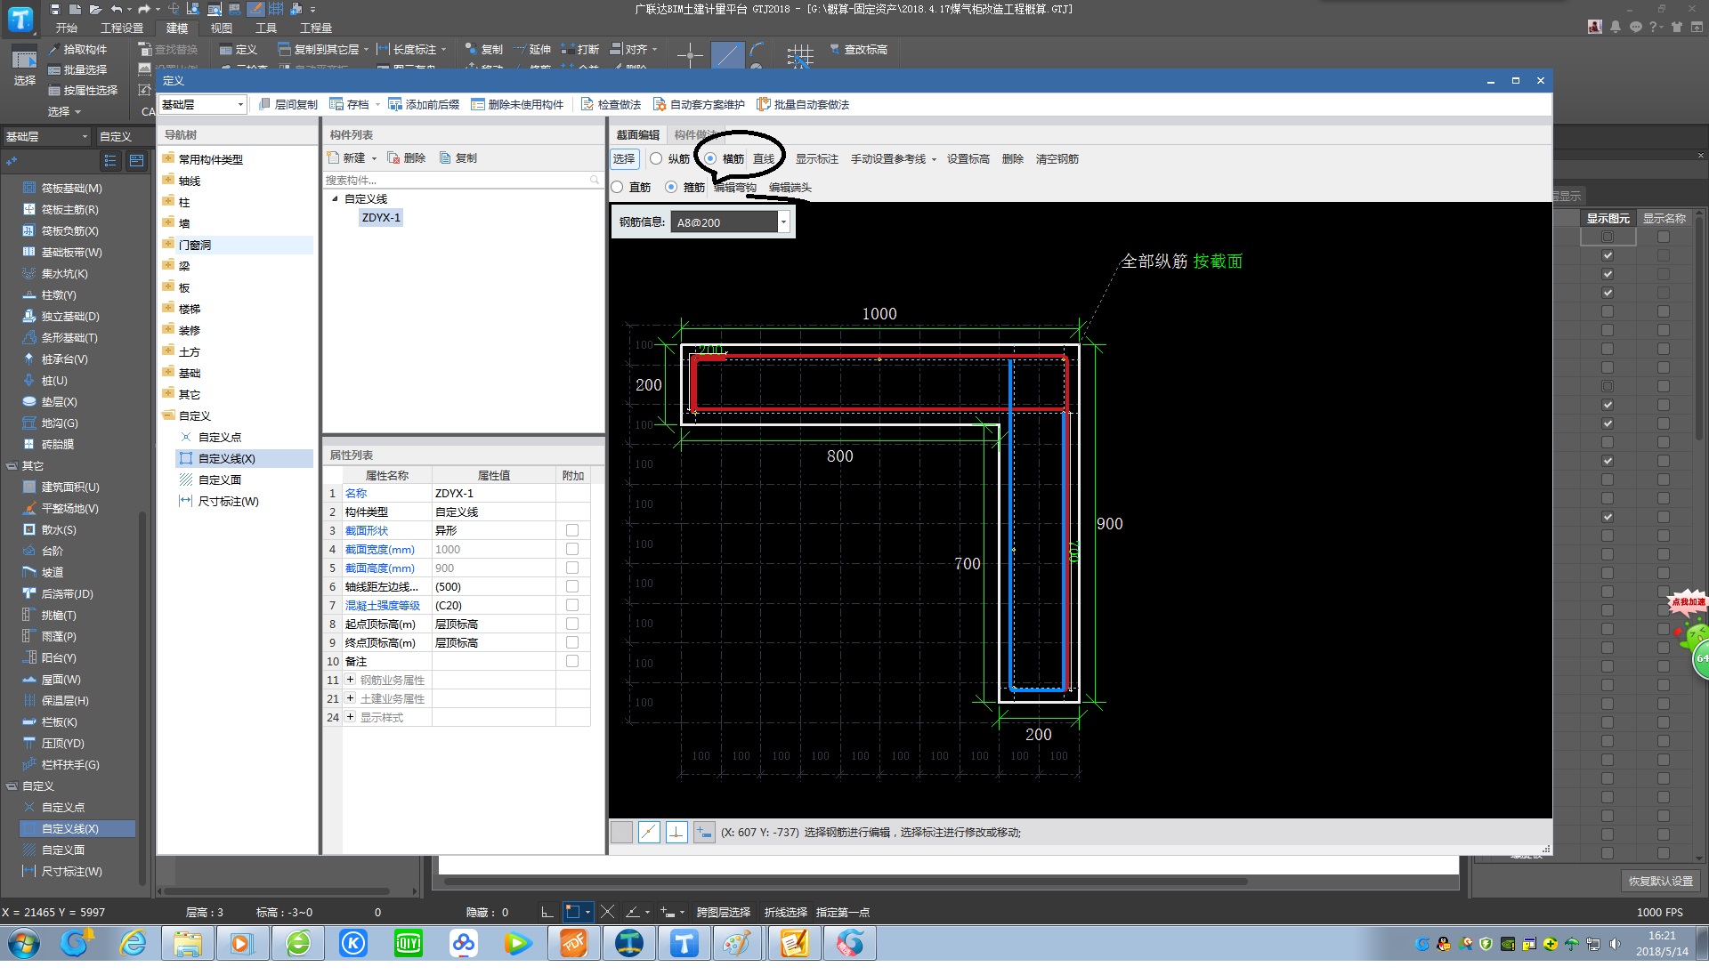Open the 开始 ribbon tab
Image resolution: width=1709 pixels, height=975 pixels.
[66, 28]
